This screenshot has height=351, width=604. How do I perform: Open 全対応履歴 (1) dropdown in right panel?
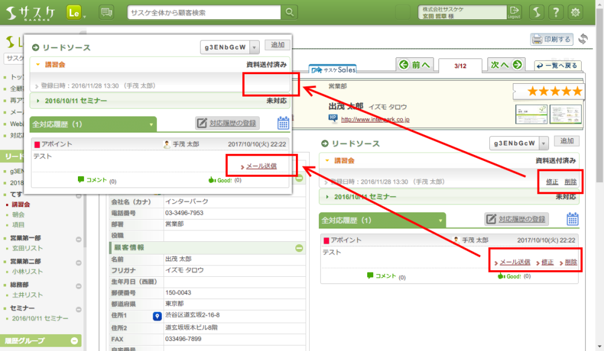point(382,220)
